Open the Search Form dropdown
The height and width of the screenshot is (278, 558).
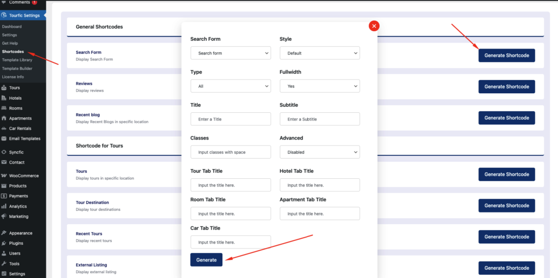point(231,53)
